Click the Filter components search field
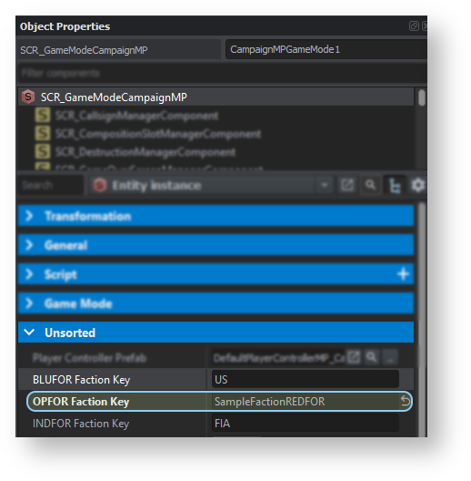The width and height of the screenshot is (471, 481). coord(223,73)
